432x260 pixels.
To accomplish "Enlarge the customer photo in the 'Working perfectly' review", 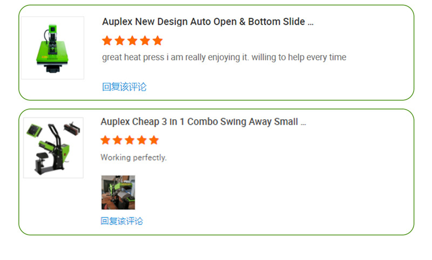I will pos(118,193).
